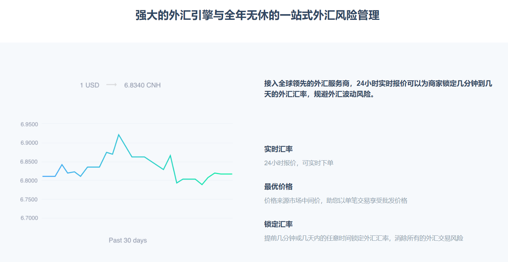Click the paragraph starting 接入全球领先的外汇服务商
The height and width of the screenshot is (262, 508).
click(378, 89)
